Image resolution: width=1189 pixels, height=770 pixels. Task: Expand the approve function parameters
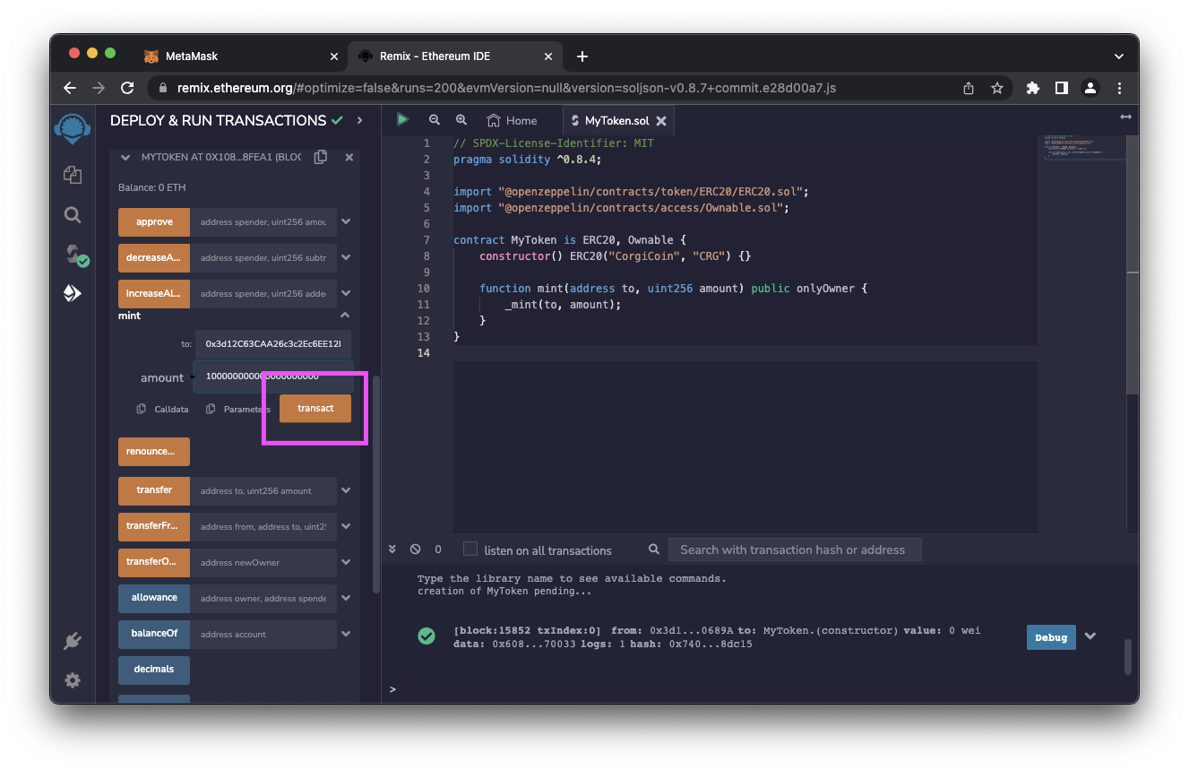pyautogui.click(x=346, y=221)
